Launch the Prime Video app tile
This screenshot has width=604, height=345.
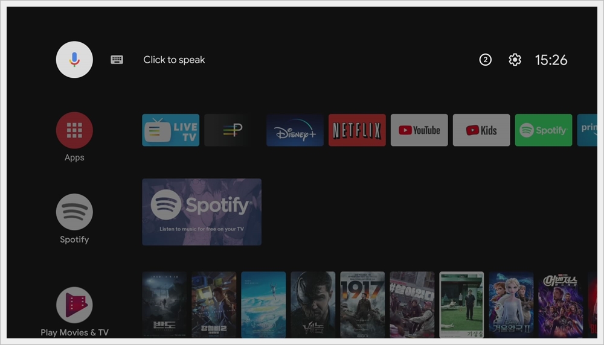click(x=587, y=130)
